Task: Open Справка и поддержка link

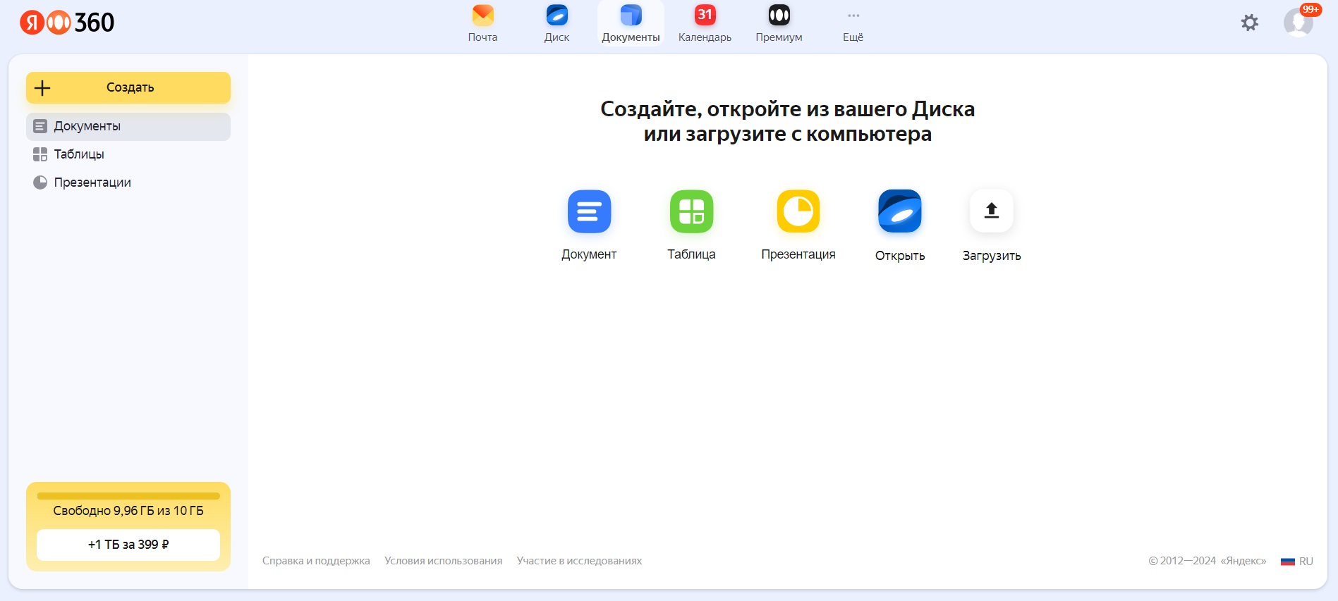Action: tap(316, 561)
